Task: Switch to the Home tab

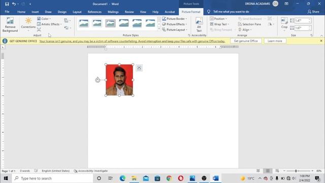Action: [x=21, y=12]
